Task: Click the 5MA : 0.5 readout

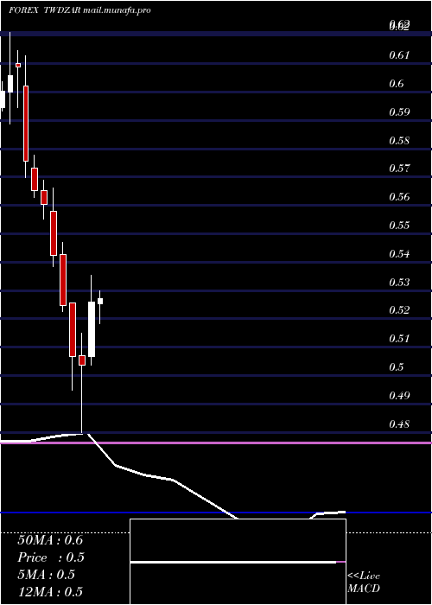Action: (47, 575)
